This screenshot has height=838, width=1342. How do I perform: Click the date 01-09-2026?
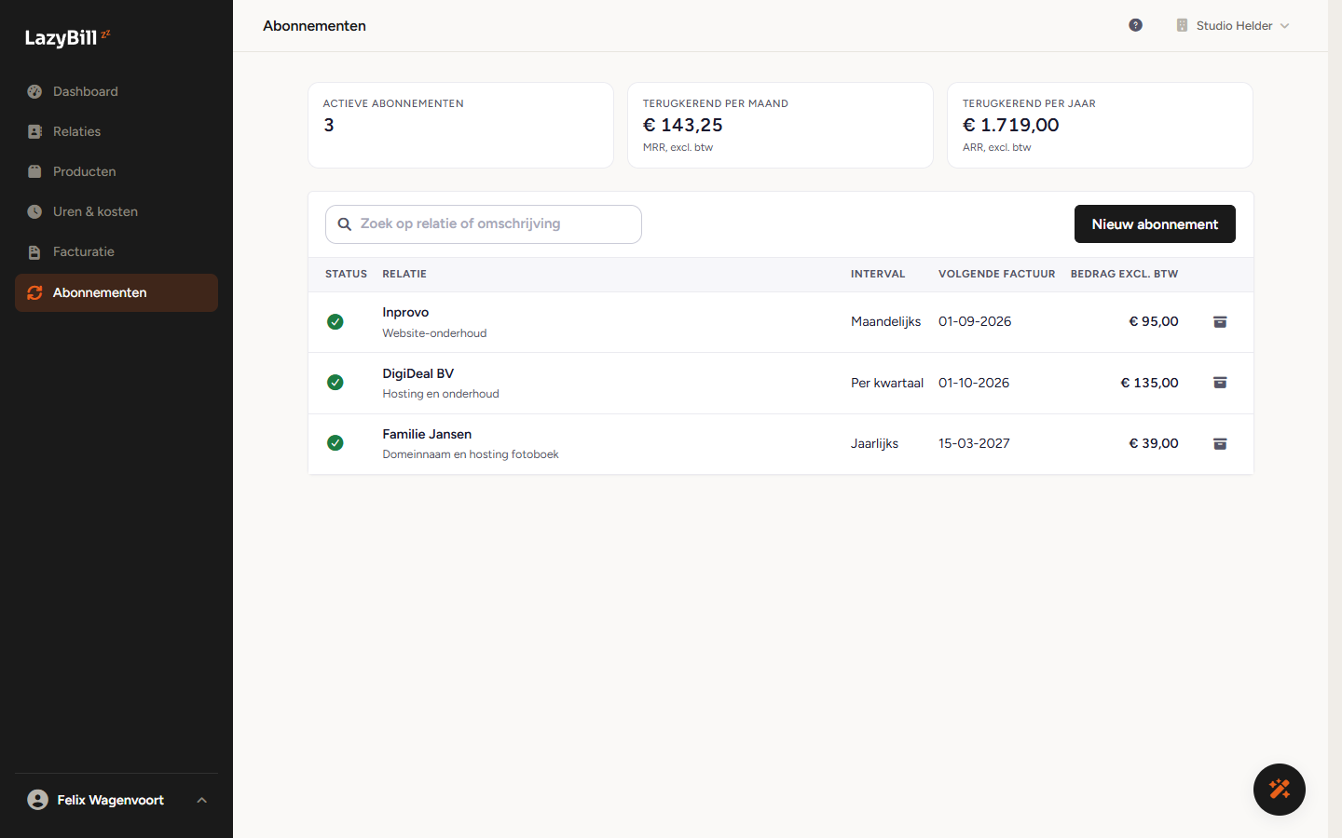point(975,321)
